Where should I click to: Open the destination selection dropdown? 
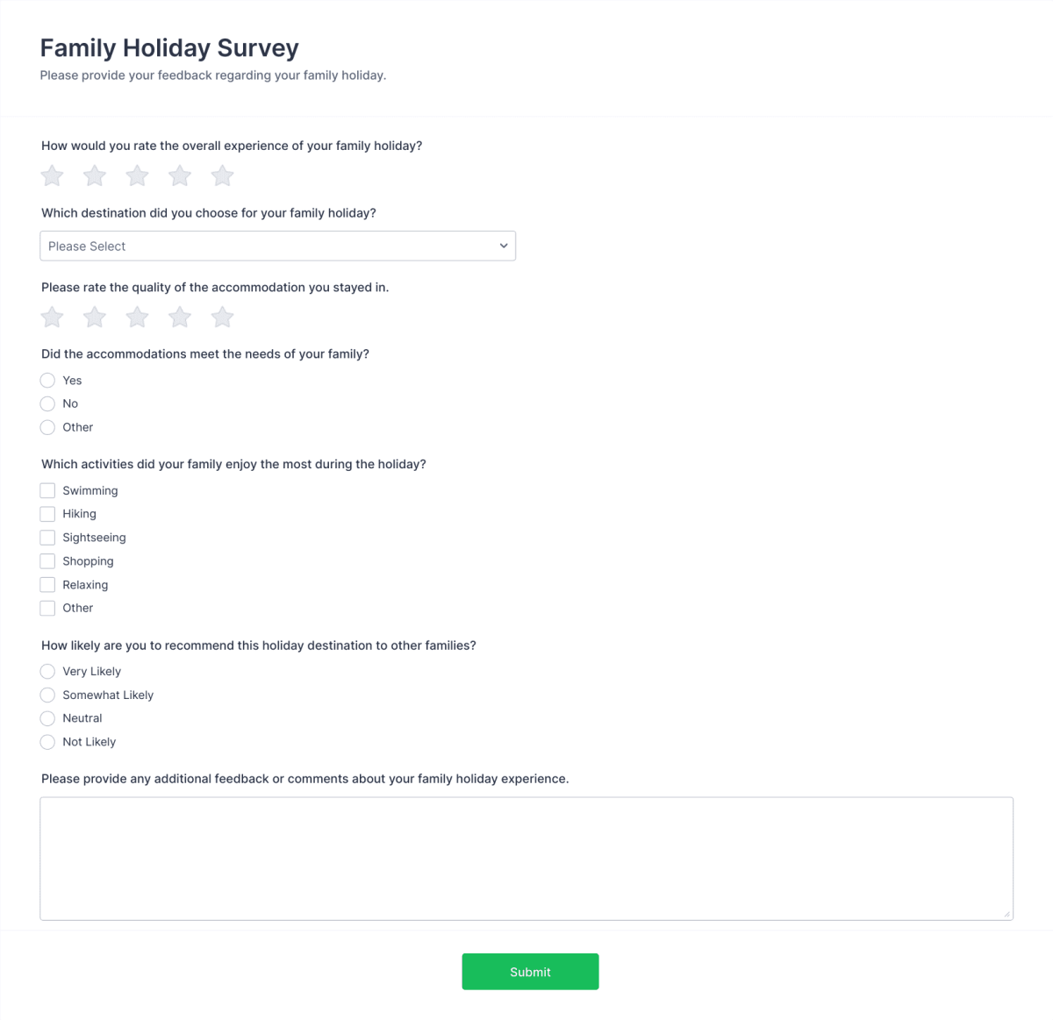point(277,246)
